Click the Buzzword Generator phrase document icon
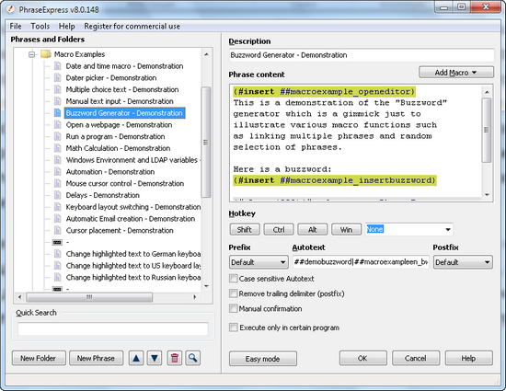The width and height of the screenshot is (506, 391). pos(57,113)
